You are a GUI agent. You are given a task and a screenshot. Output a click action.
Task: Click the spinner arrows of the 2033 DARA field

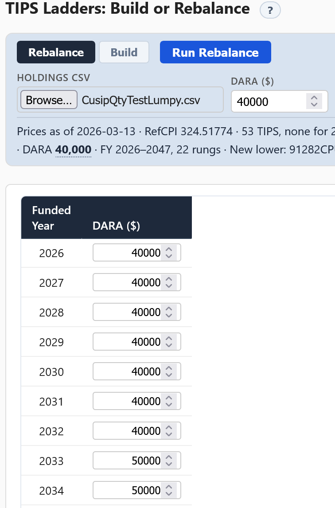tap(169, 461)
